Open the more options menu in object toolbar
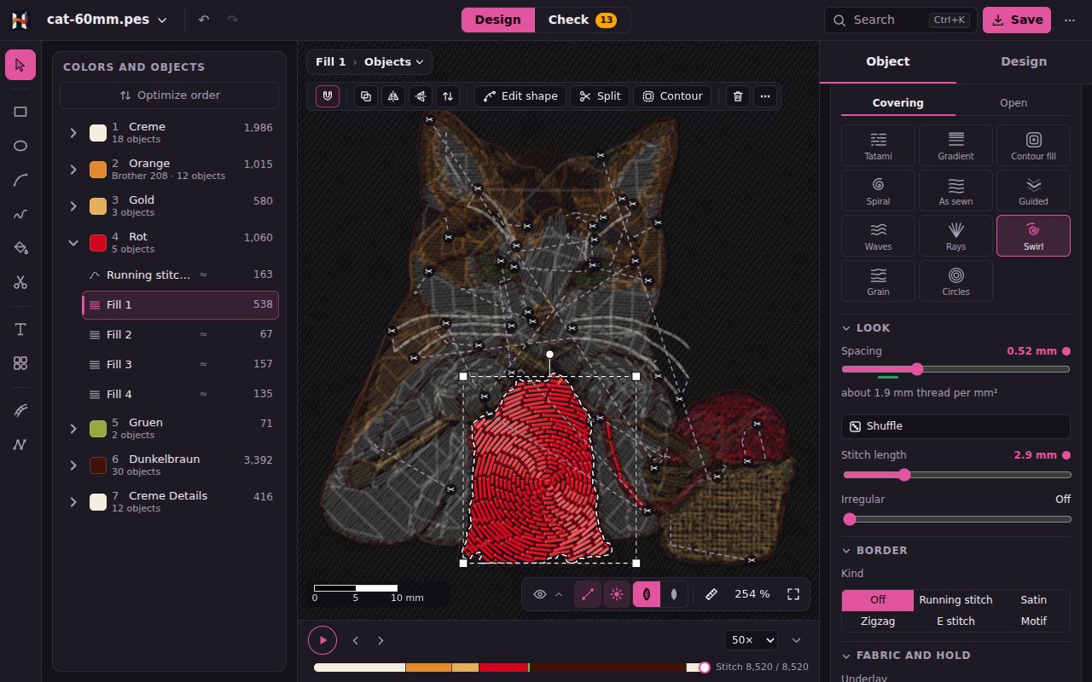Image resolution: width=1092 pixels, height=682 pixels. (x=764, y=96)
